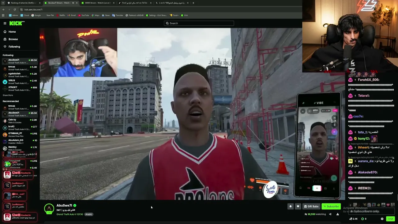Click the browser back arrow

pyautogui.click(x=3, y=10)
